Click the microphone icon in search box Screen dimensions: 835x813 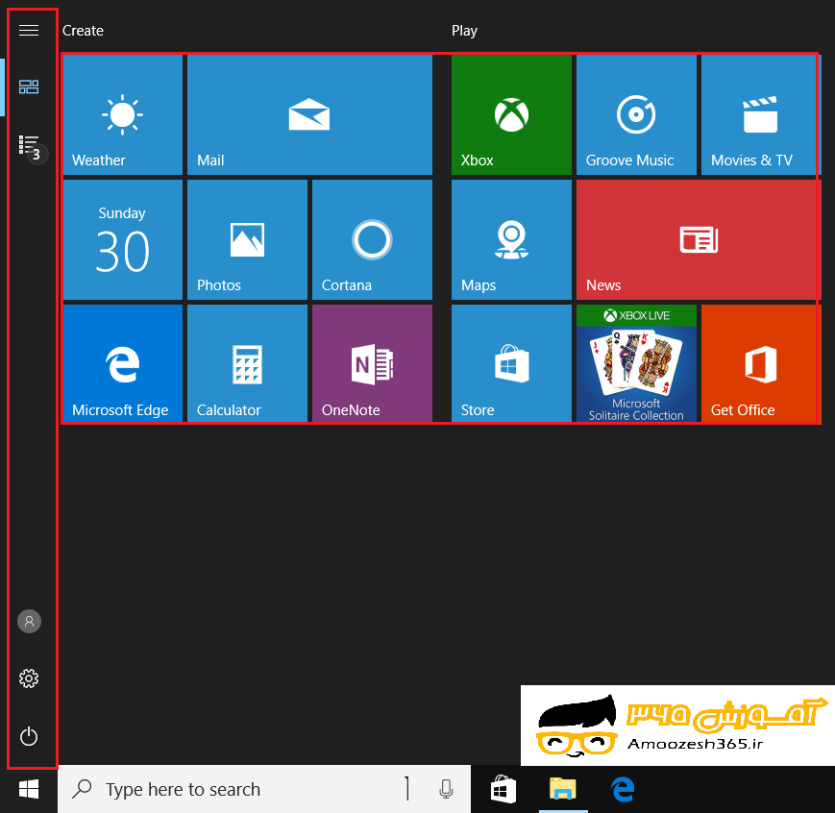(x=446, y=789)
